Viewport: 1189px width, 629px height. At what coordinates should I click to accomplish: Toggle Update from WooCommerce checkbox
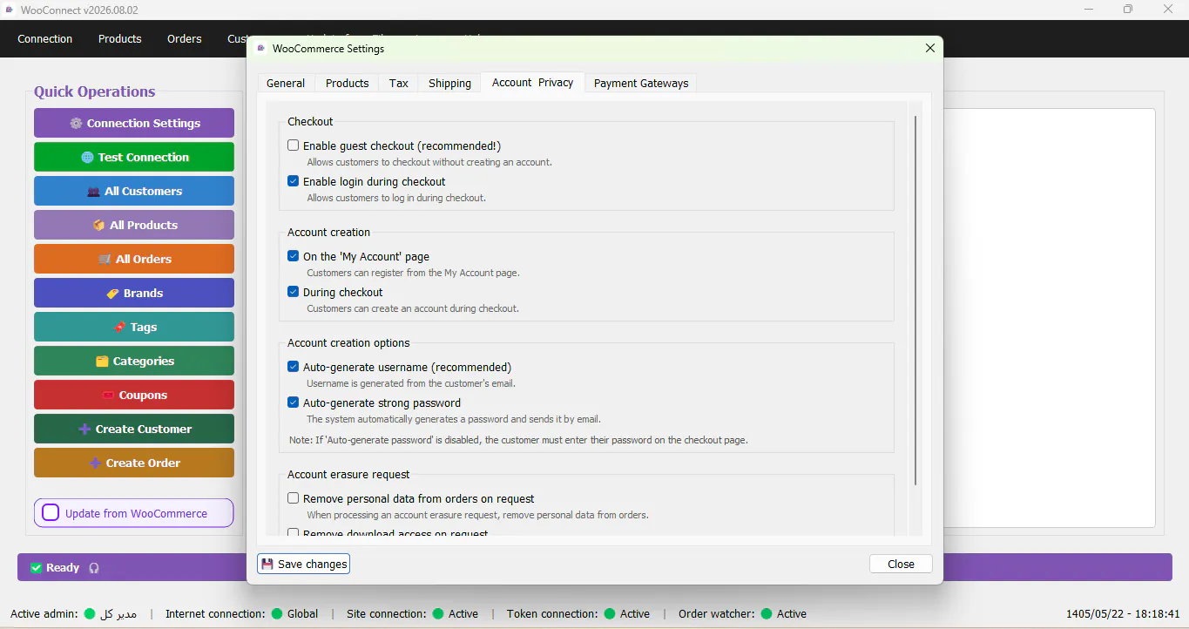click(x=51, y=513)
